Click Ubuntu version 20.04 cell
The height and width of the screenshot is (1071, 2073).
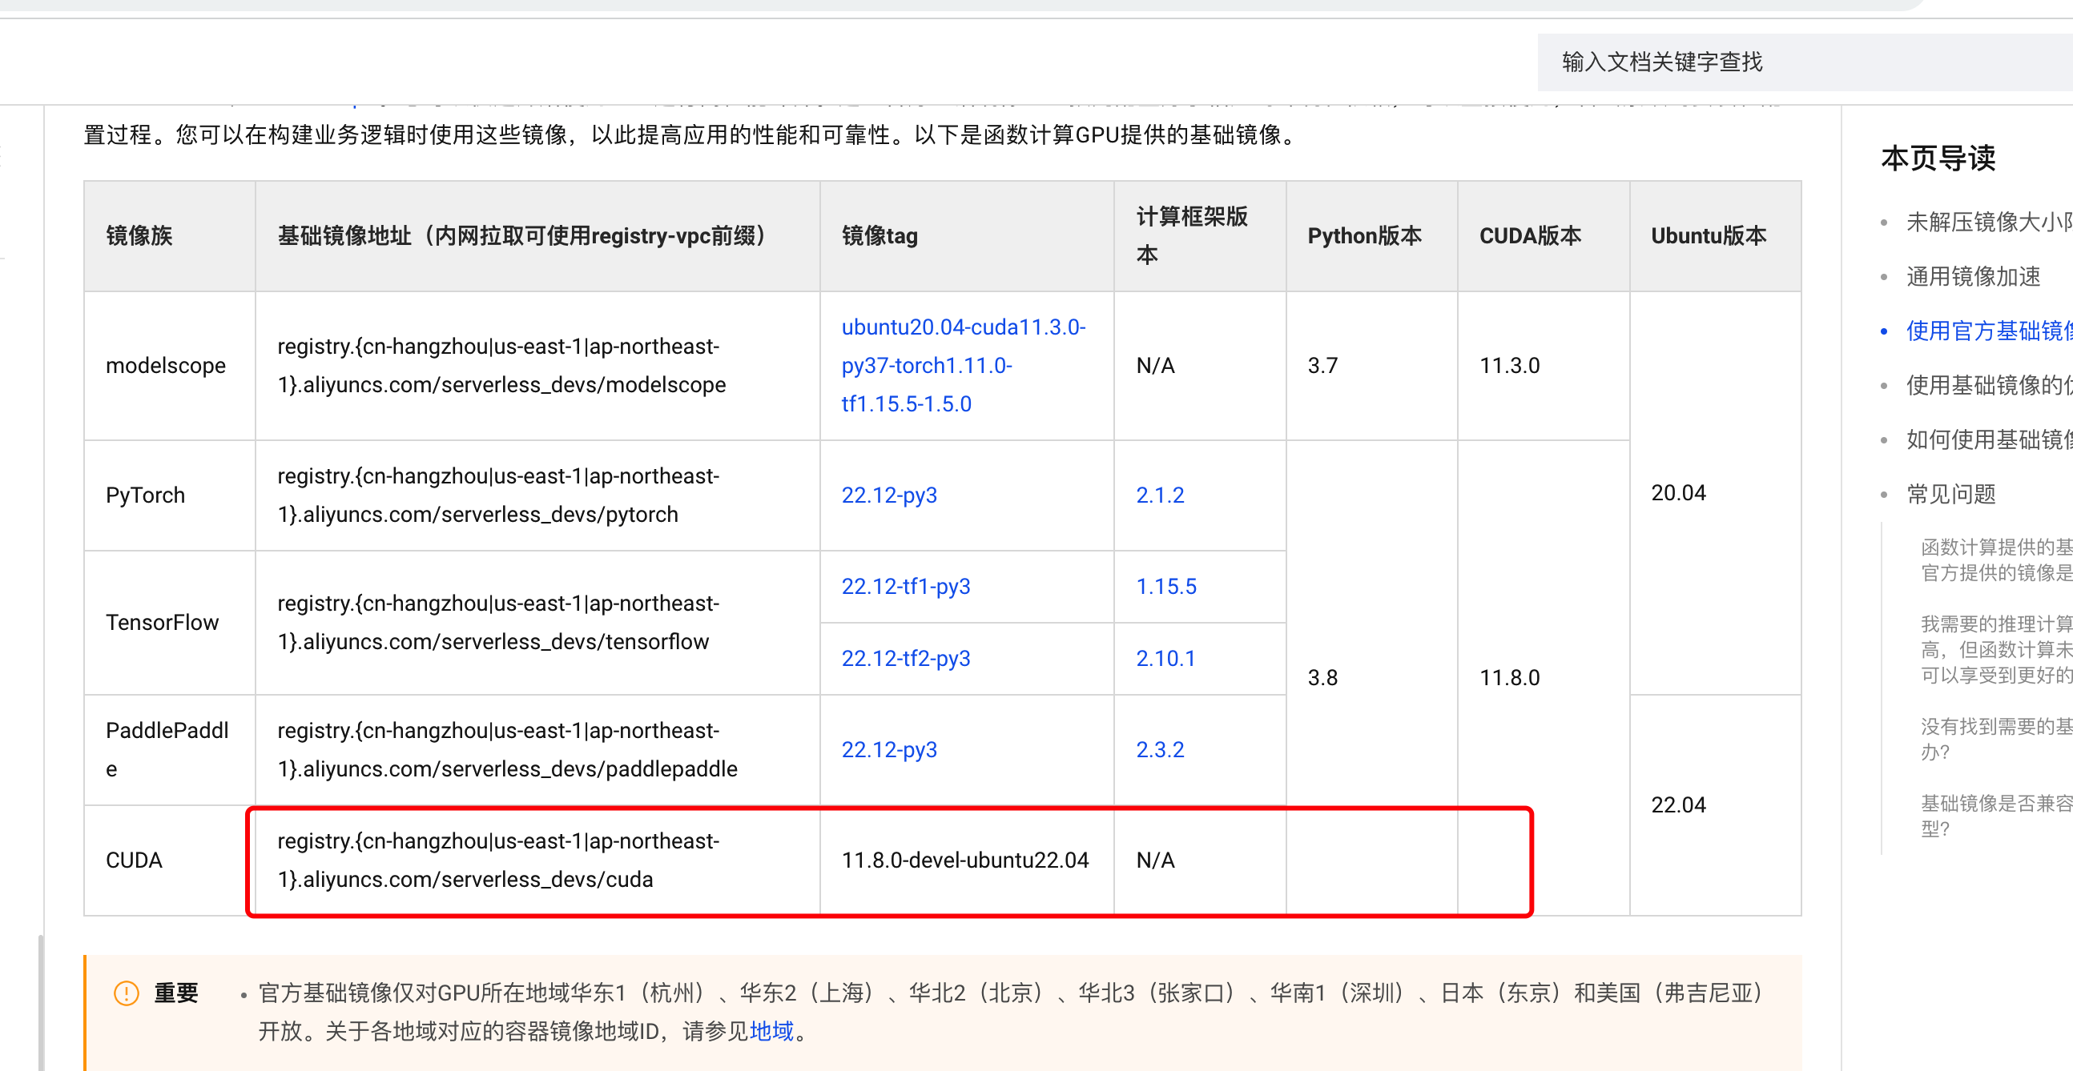1715,493
